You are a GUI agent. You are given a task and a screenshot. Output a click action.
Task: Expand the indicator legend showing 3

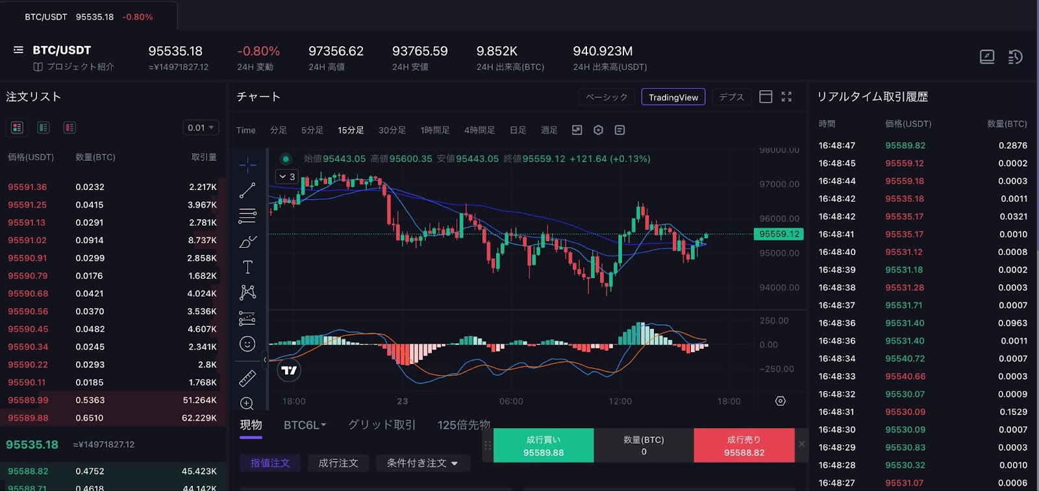click(287, 176)
